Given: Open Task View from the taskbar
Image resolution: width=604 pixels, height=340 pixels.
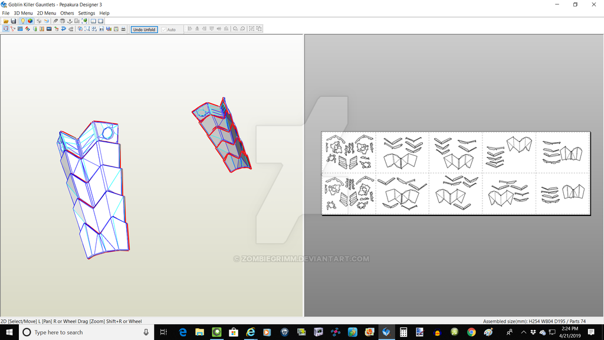Looking at the screenshot, I should (x=163, y=332).
